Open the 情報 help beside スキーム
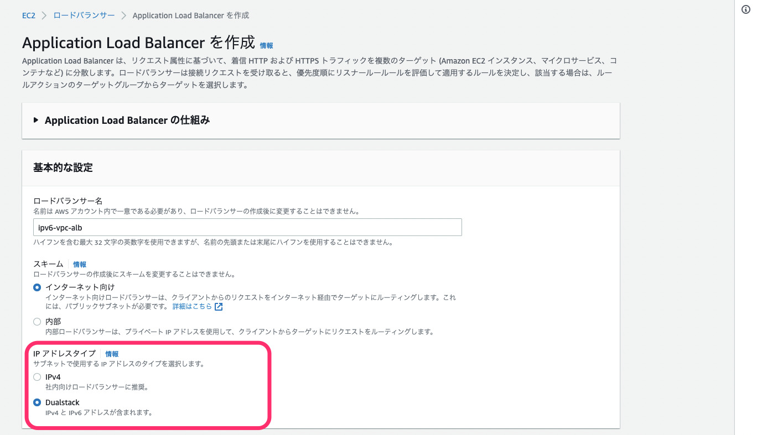 pyautogui.click(x=79, y=264)
